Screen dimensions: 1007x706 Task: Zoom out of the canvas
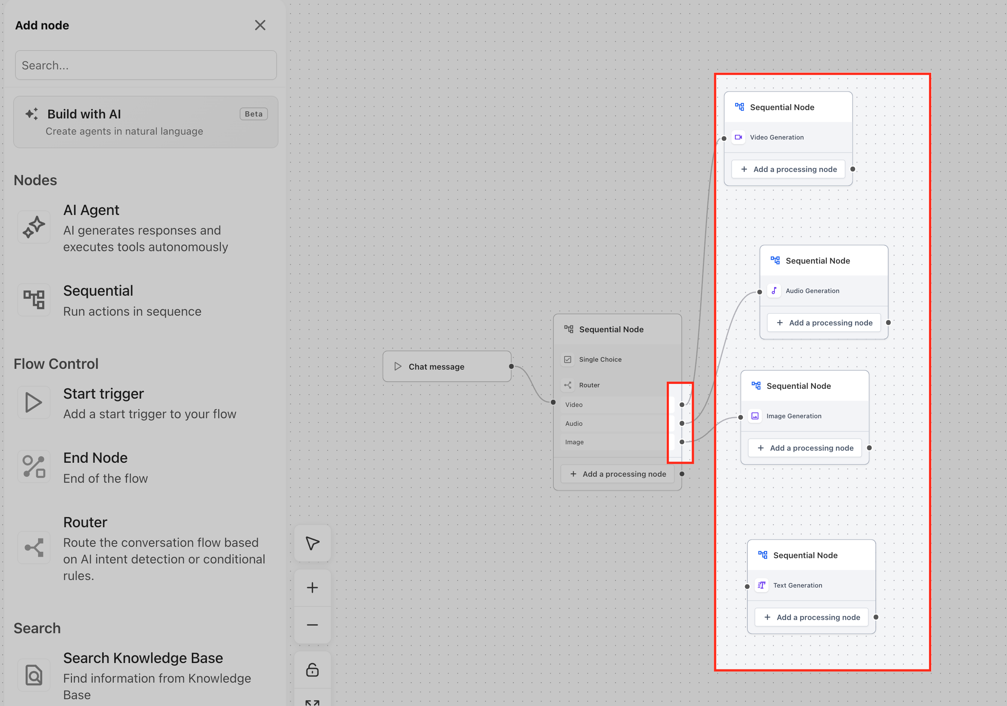(312, 625)
